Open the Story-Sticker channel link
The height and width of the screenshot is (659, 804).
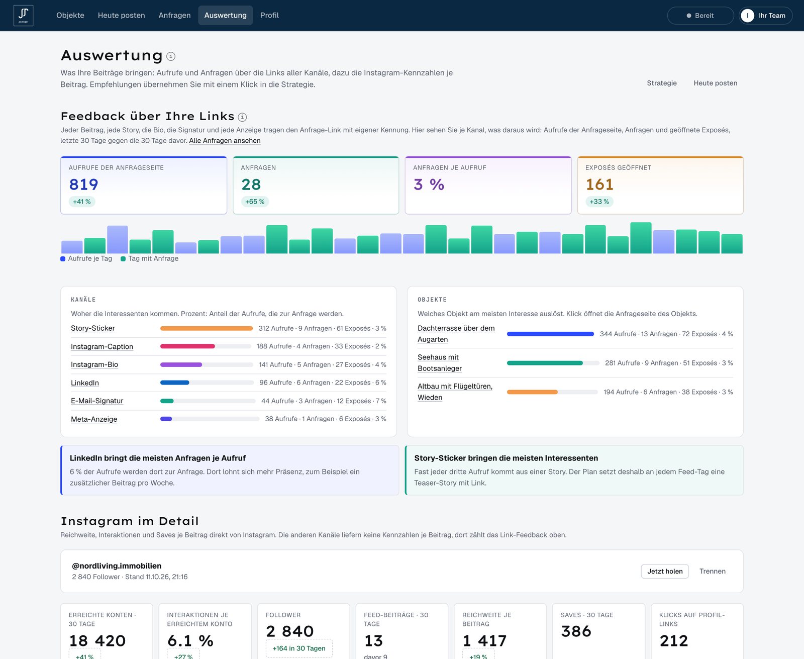click(93, 328)
